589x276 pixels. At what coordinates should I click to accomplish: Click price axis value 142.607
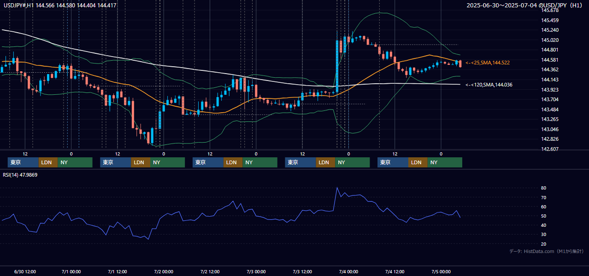click(x=550, y=149)
